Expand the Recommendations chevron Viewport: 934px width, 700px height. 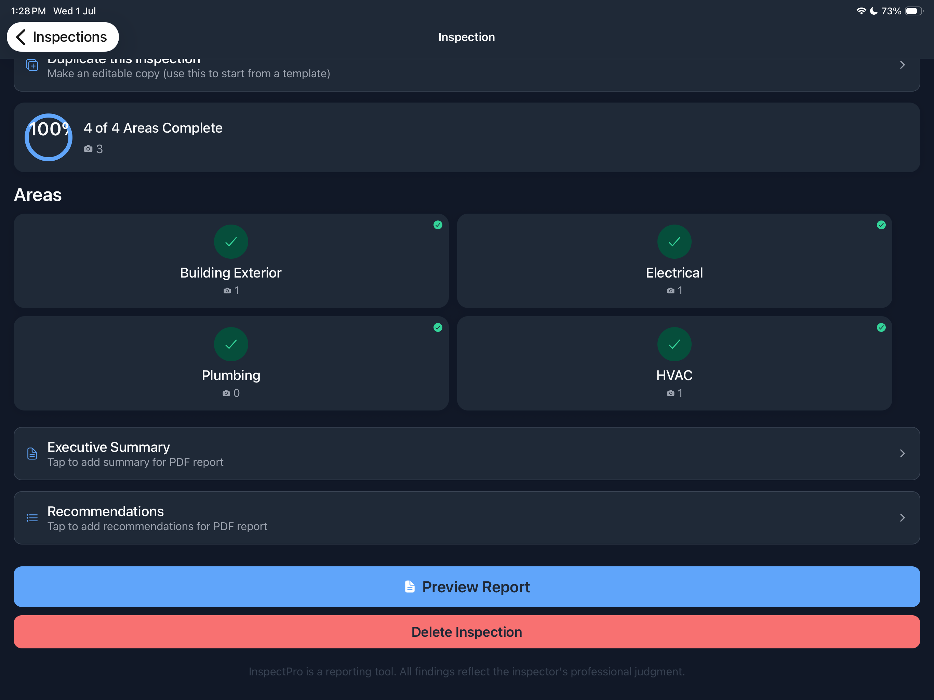(902, 517)
